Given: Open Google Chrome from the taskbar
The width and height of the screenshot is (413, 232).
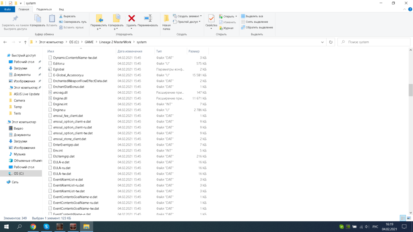Looking at the screenshot, I should [x=33, y=227].
